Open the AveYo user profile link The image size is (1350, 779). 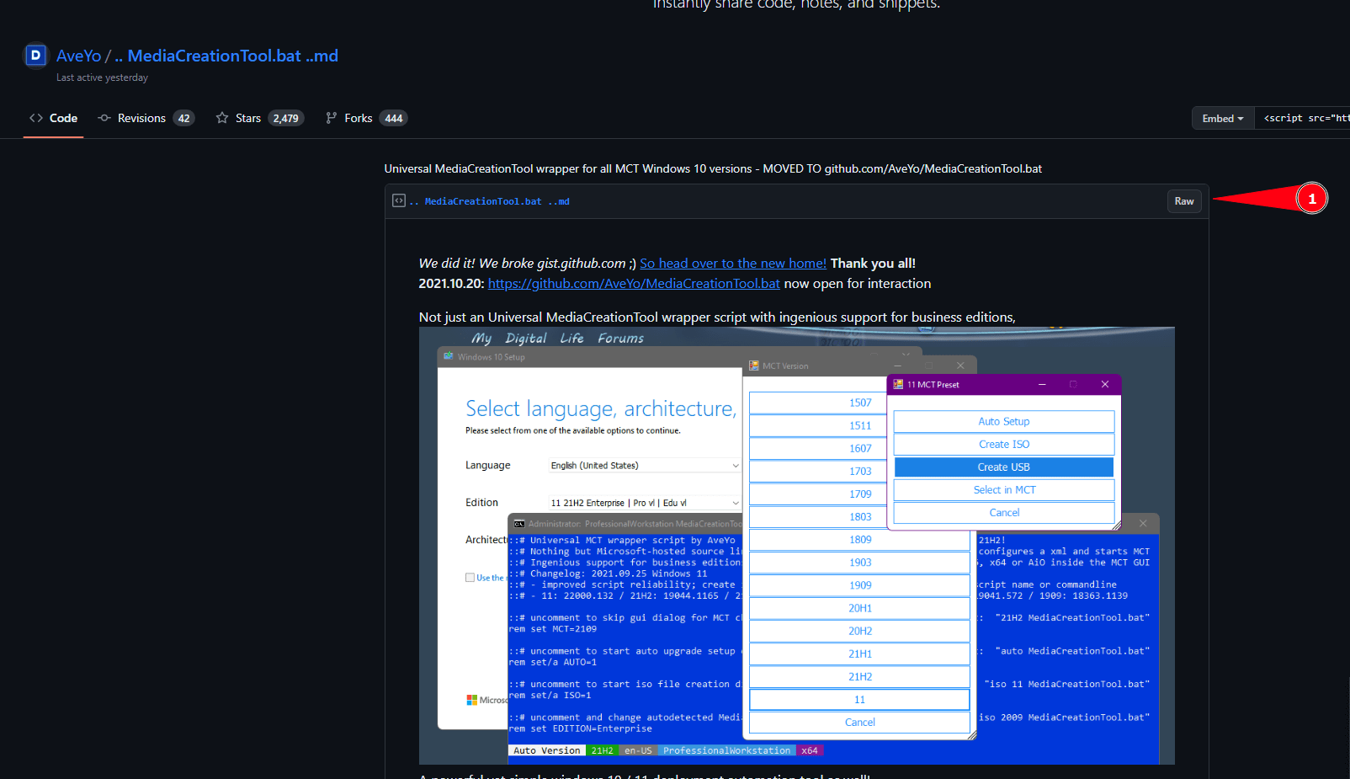click(x=78, y=56)
